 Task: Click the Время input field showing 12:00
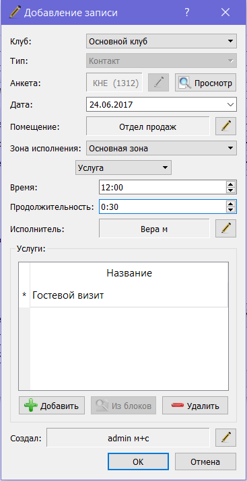click(162, 188)
